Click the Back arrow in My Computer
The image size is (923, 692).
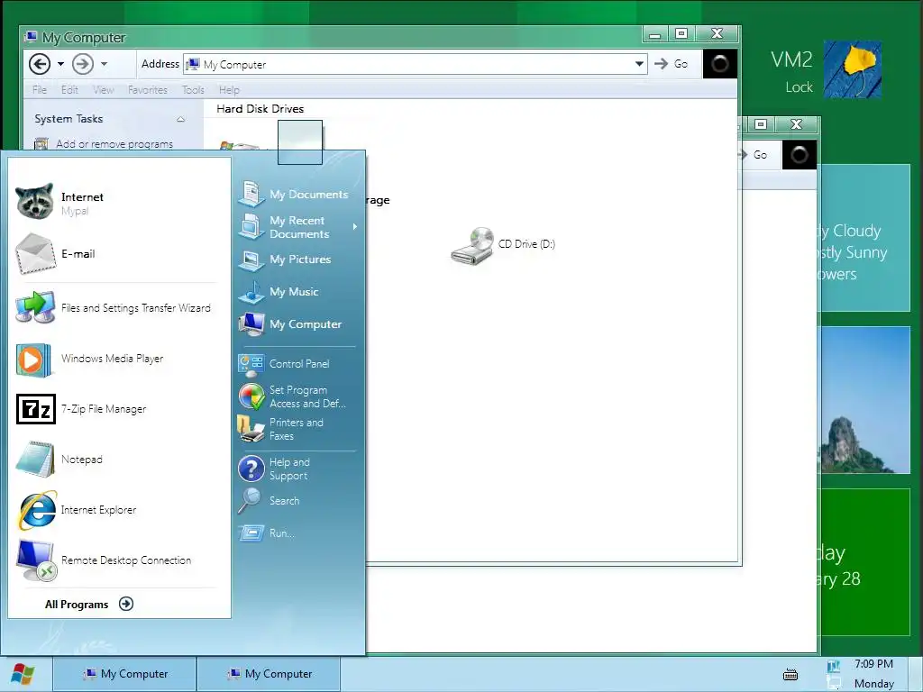[x=40, y=64]
